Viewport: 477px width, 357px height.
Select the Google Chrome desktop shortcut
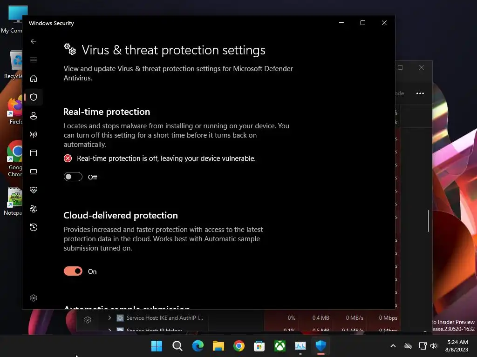(x=14, y=159)
